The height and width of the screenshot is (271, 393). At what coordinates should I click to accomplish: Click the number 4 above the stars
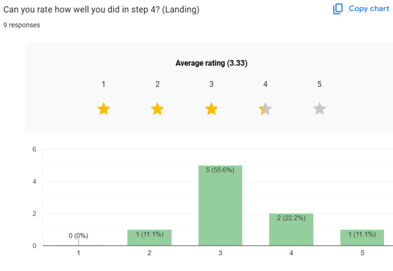pyautogui.click(x=266, y=84)
